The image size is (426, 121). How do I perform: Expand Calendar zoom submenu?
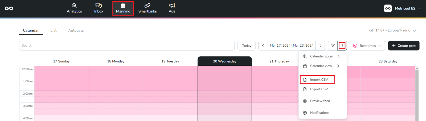click(322, 56)
